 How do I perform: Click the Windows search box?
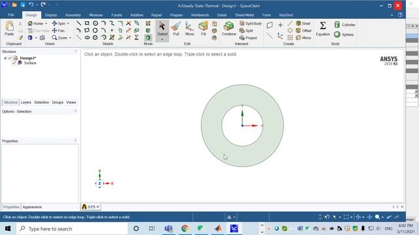pos(72,228)
